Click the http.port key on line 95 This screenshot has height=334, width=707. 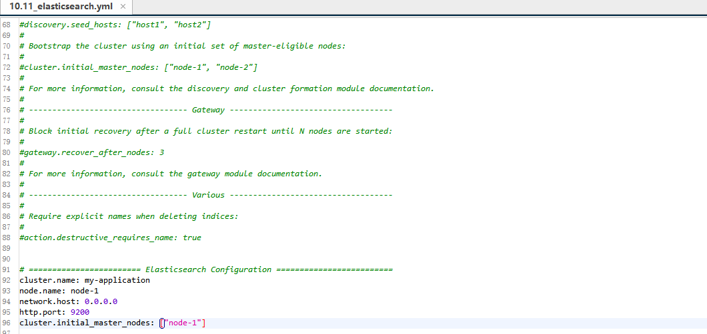pos(43,313)
